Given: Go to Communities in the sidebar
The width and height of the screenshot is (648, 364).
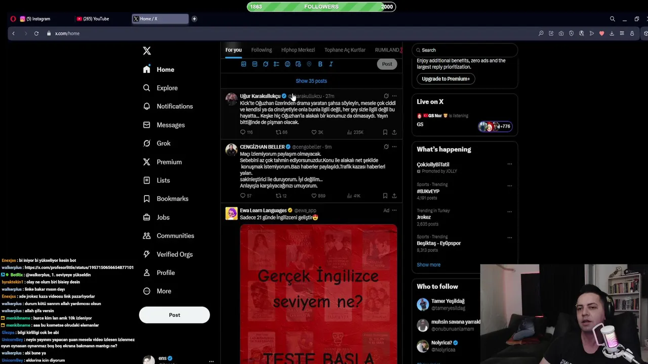Looking at the screenshot, I should point(169,236).
